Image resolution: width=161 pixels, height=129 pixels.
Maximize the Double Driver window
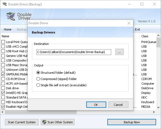[142, 4]
